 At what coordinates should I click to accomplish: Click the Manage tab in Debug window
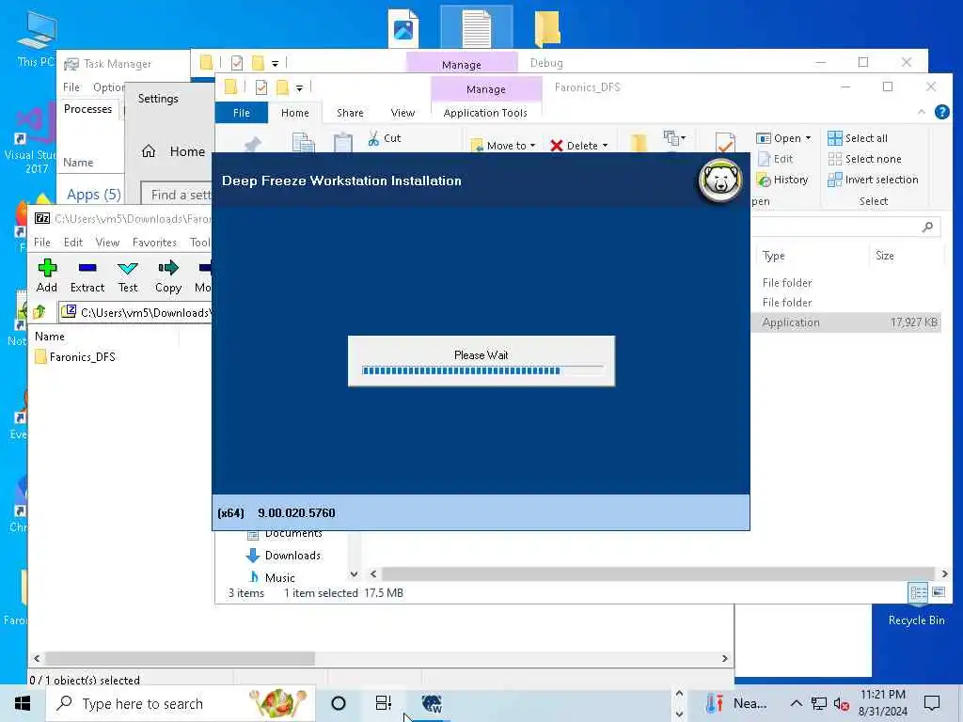pos(461,65)
